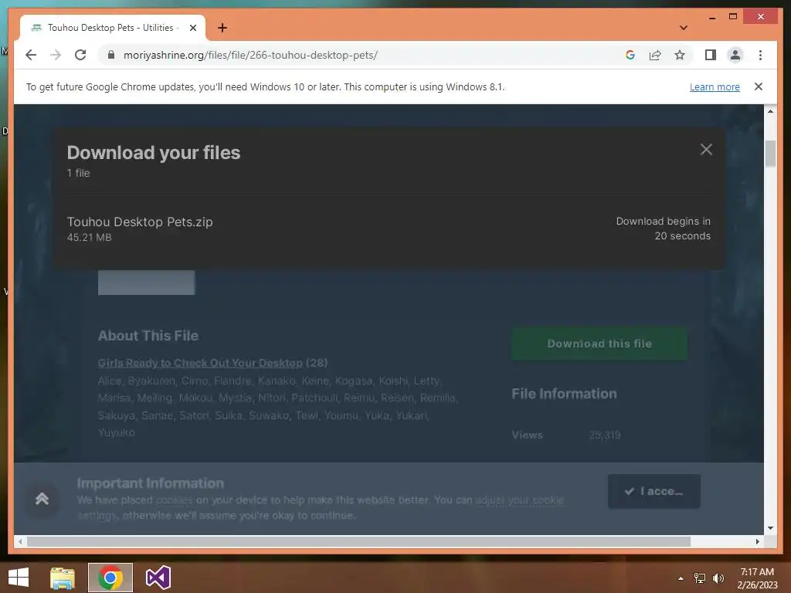Viewport: 791px width, 593px height.
Task: Follow the Learn more link
Action: pyautogui.click(x=715, y=86)
